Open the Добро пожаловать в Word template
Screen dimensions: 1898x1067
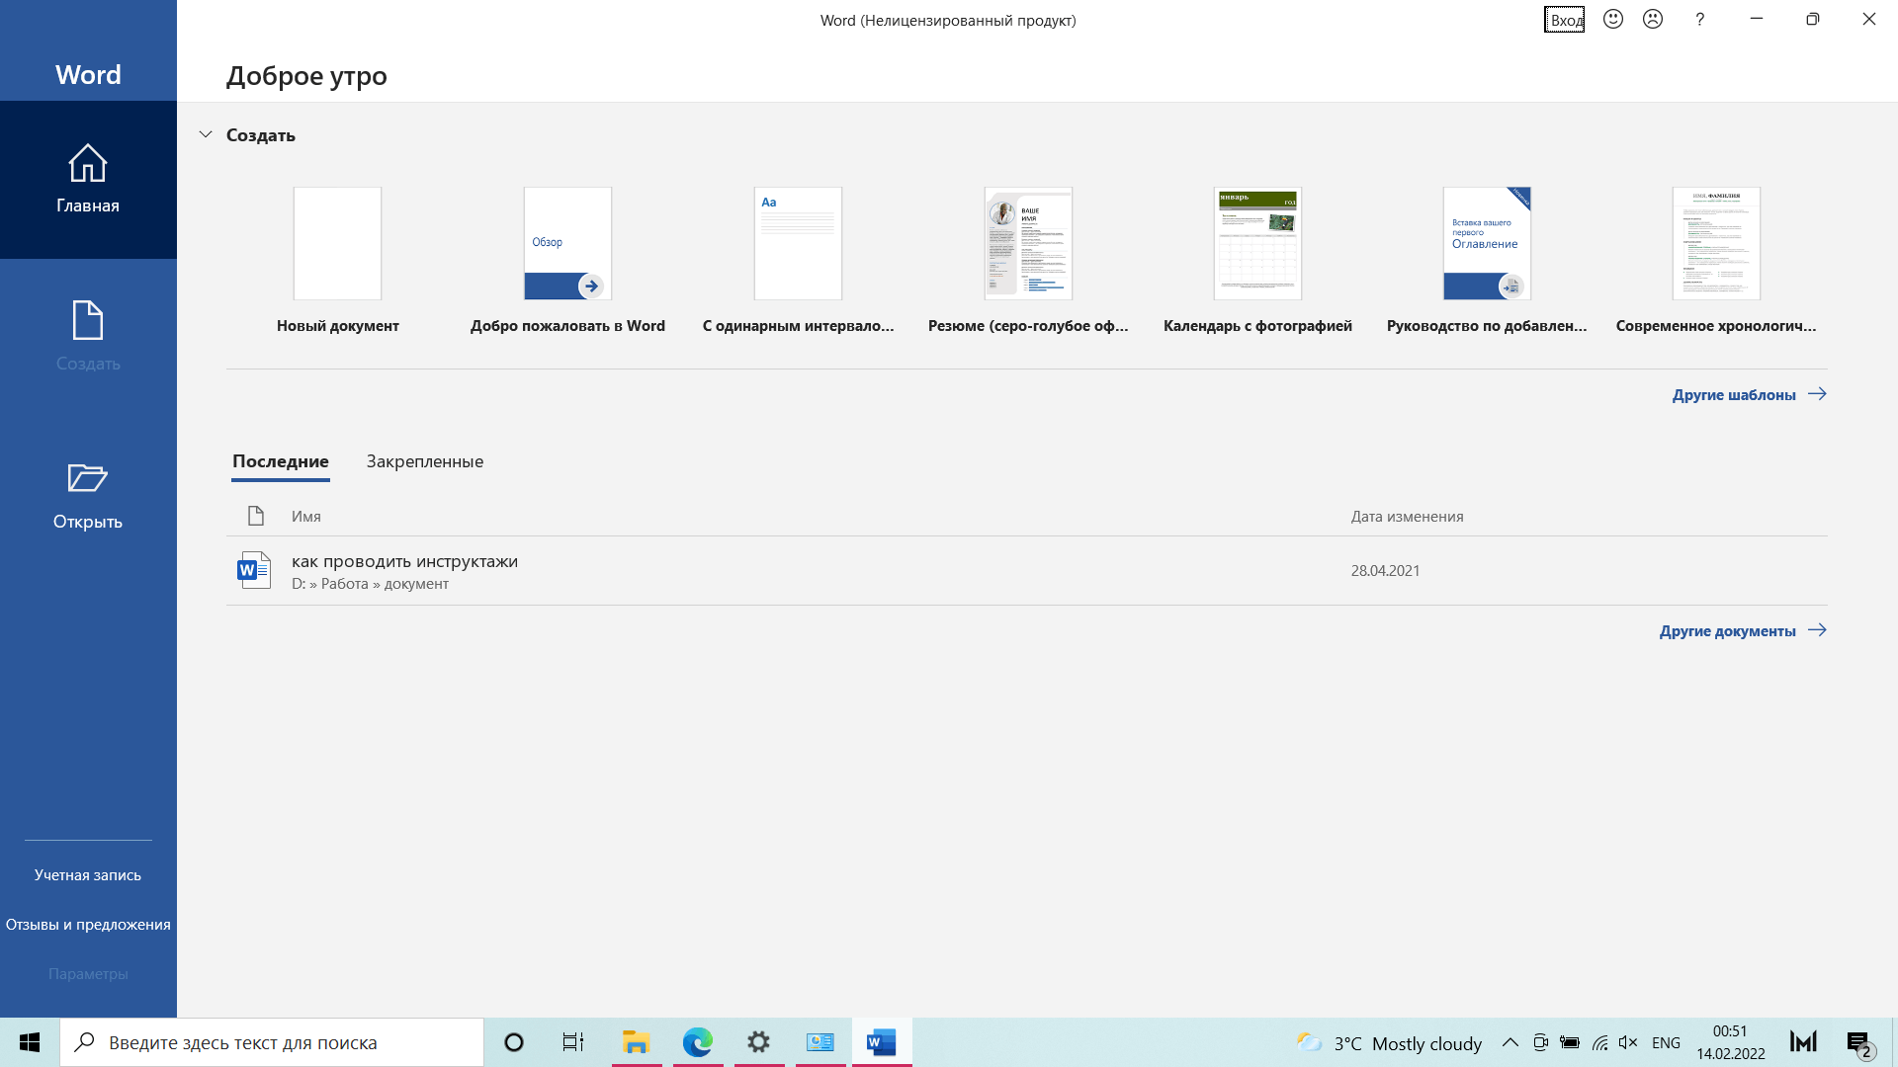pos(567,261)
